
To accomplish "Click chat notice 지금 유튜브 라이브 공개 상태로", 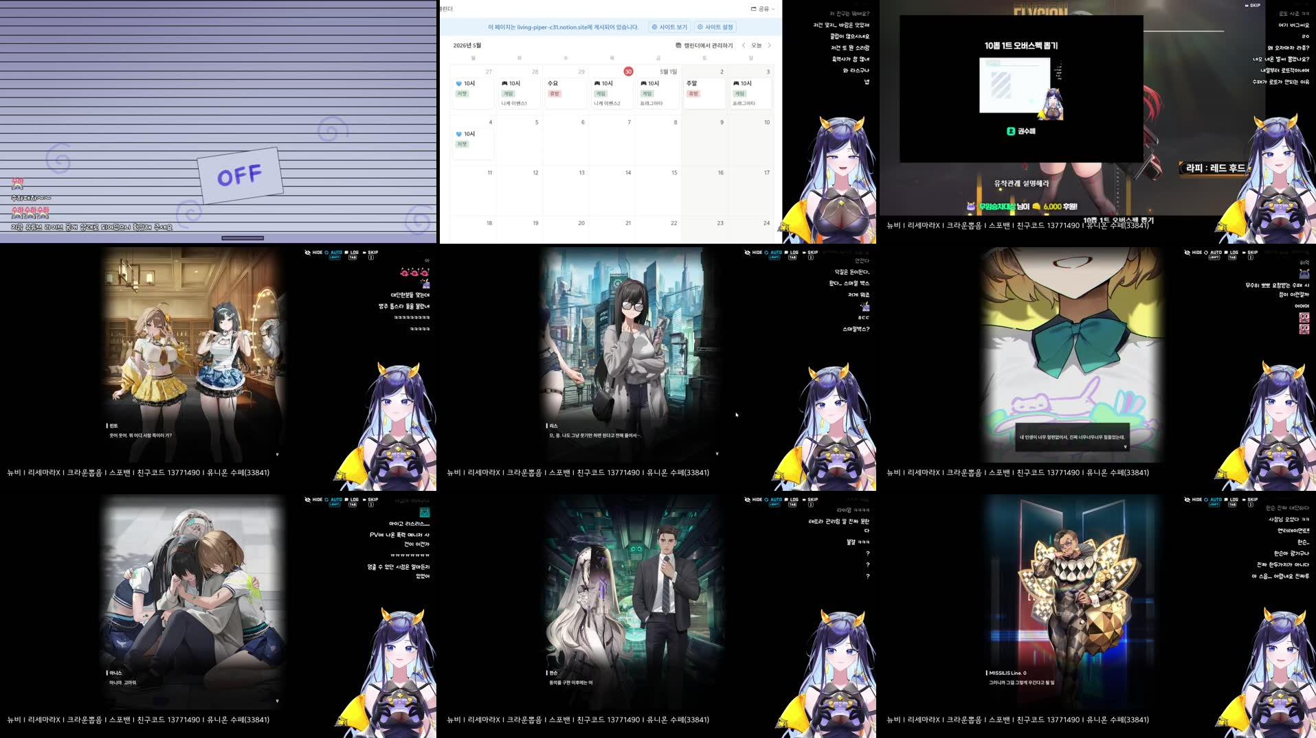I will click(x=91, y=227).
